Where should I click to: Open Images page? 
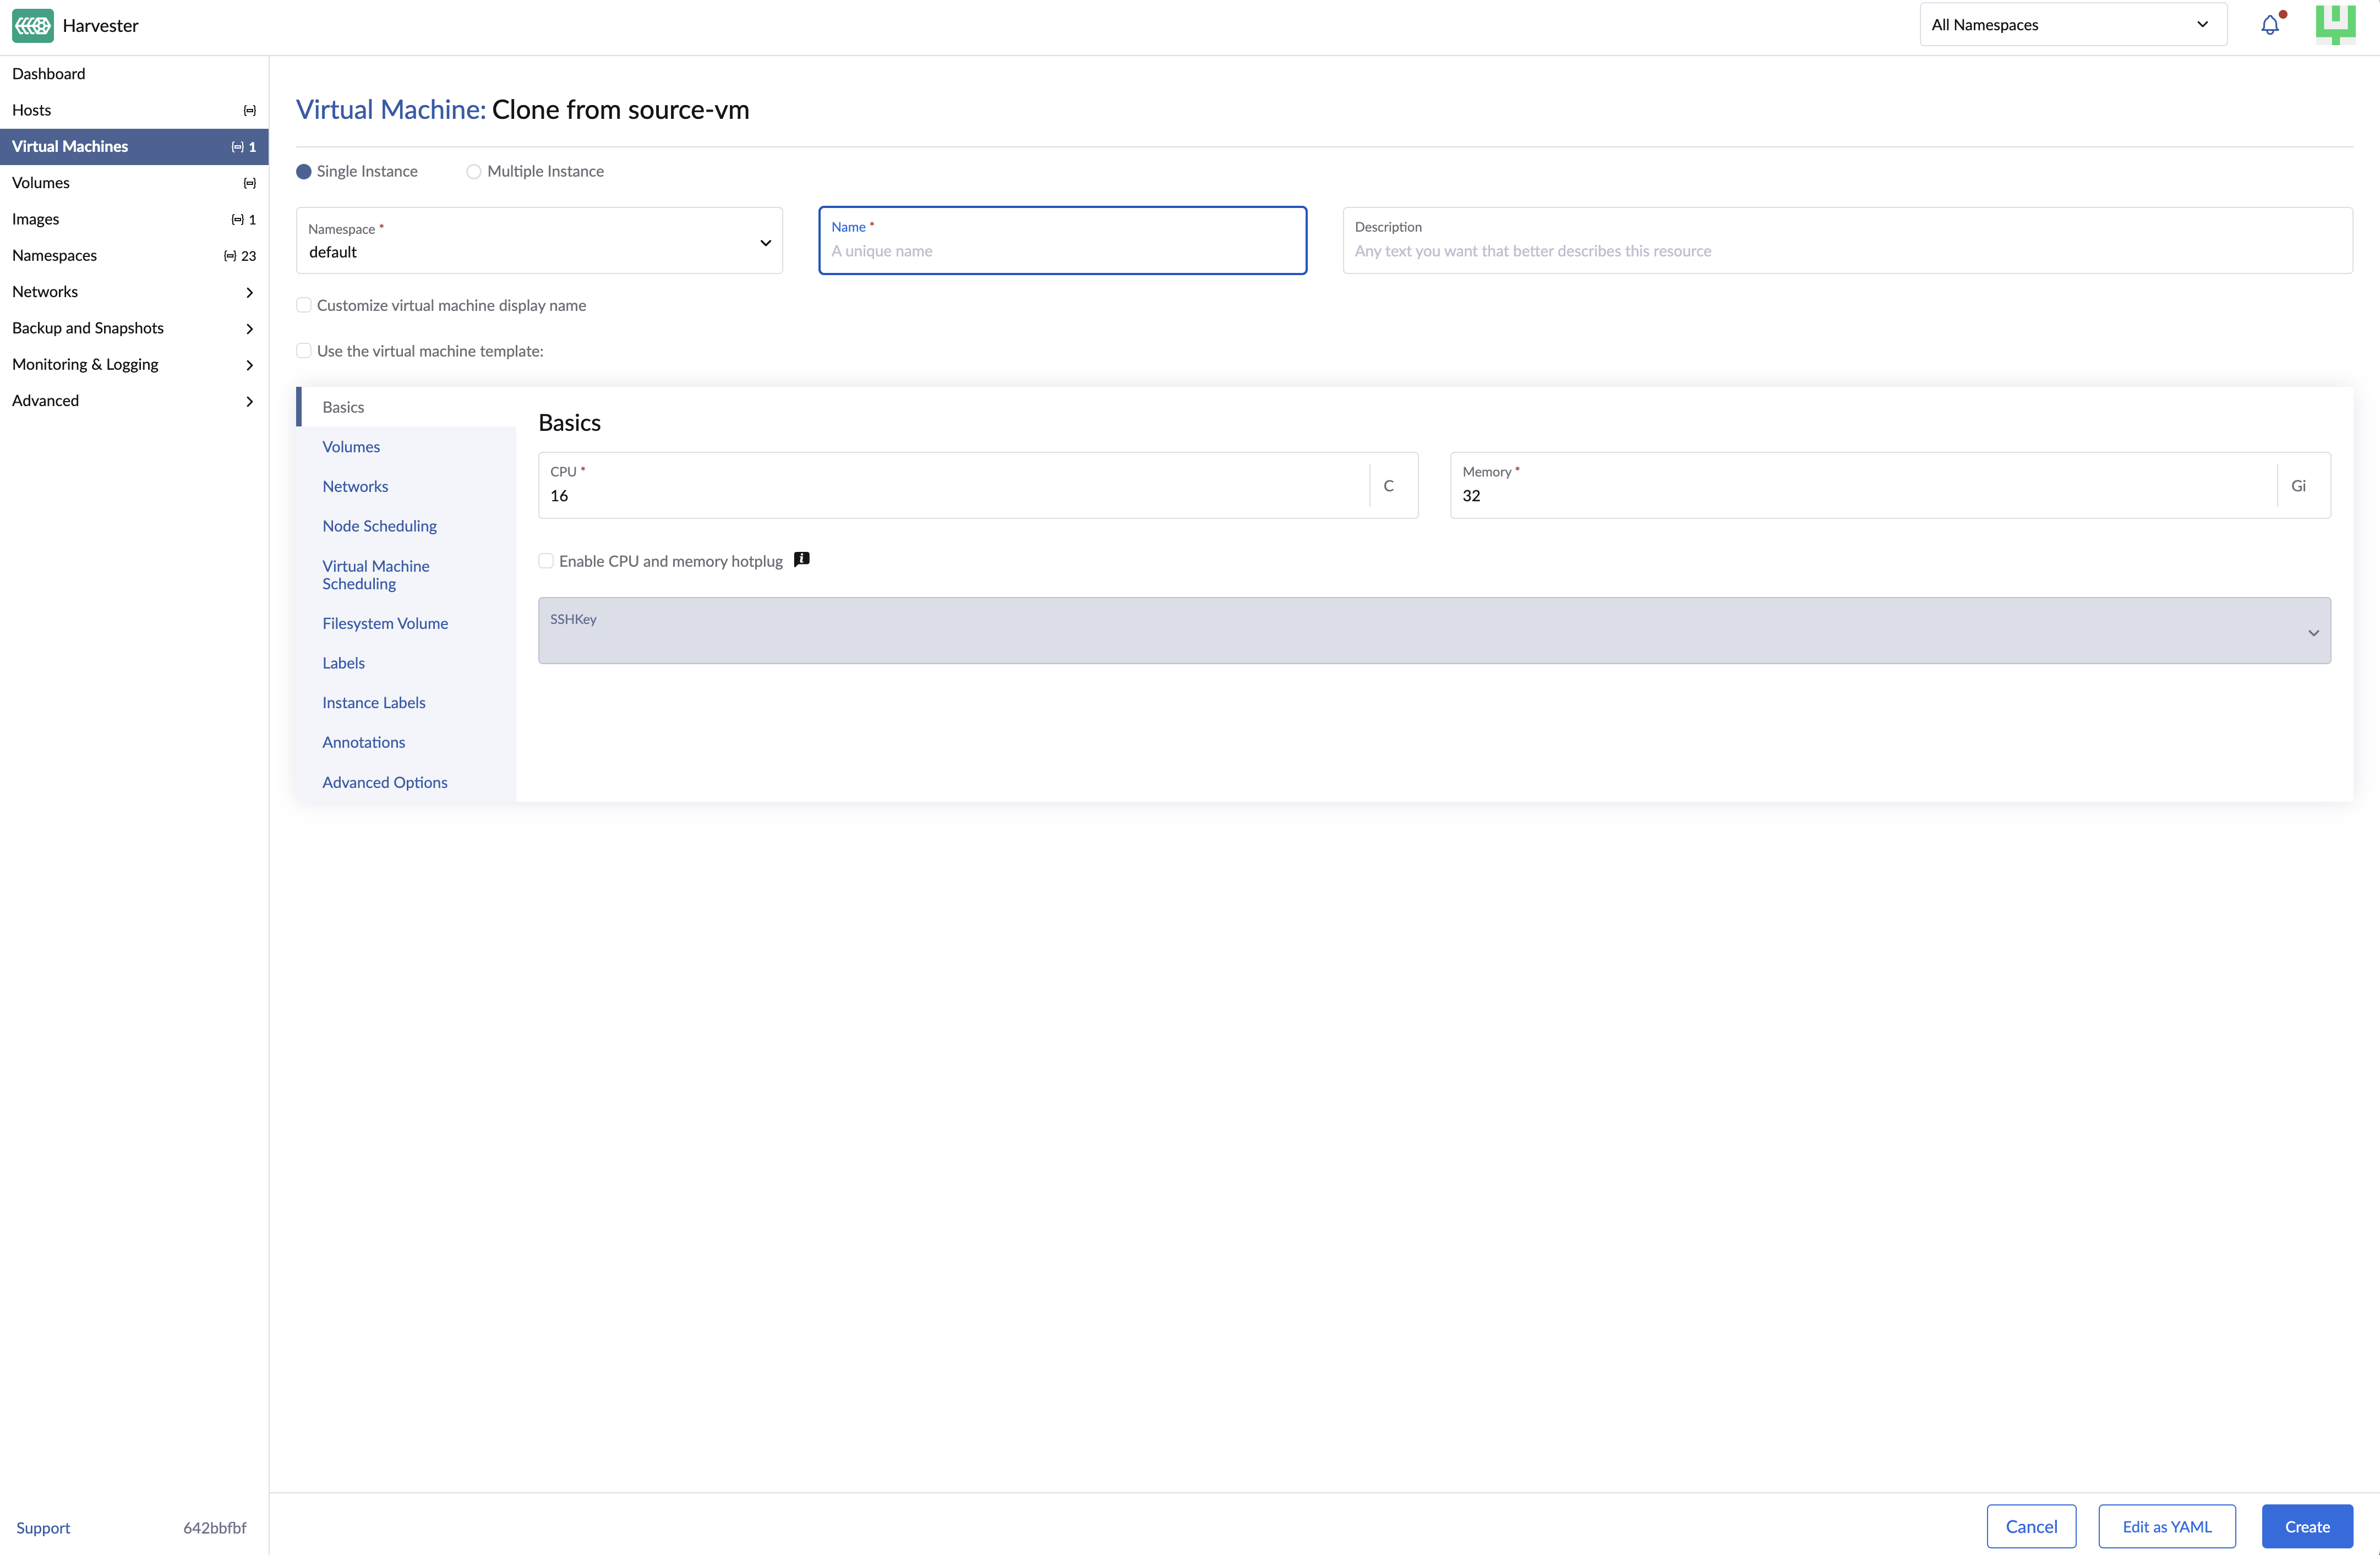134,219
